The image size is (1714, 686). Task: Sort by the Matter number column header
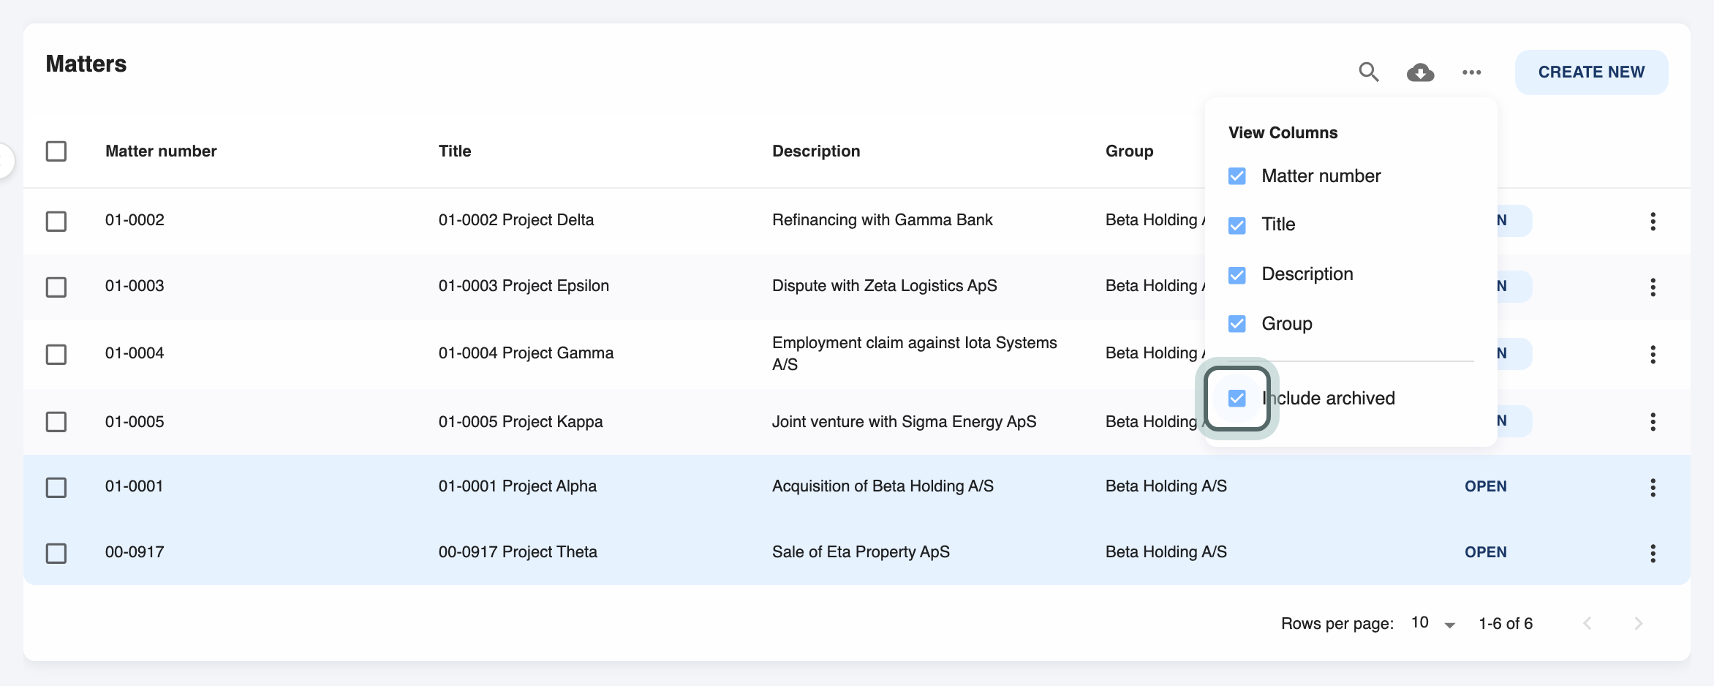tap(161, 151)
